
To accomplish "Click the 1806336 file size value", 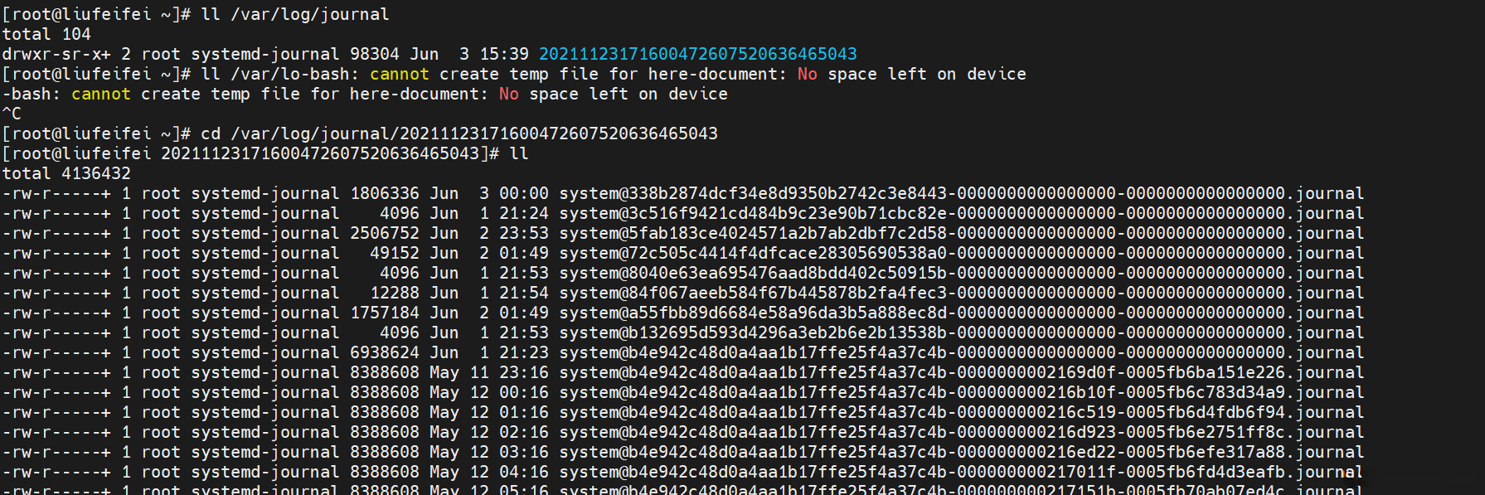I will click(385, 193).
